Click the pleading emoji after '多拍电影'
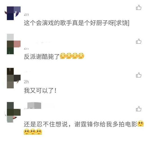This screenshot has height=143, width=148. pyautogui.click(x=140, y=123)
